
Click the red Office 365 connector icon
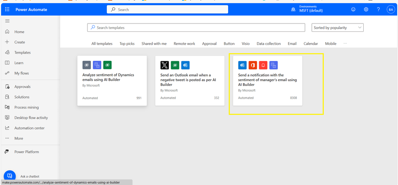click(253, 65)
